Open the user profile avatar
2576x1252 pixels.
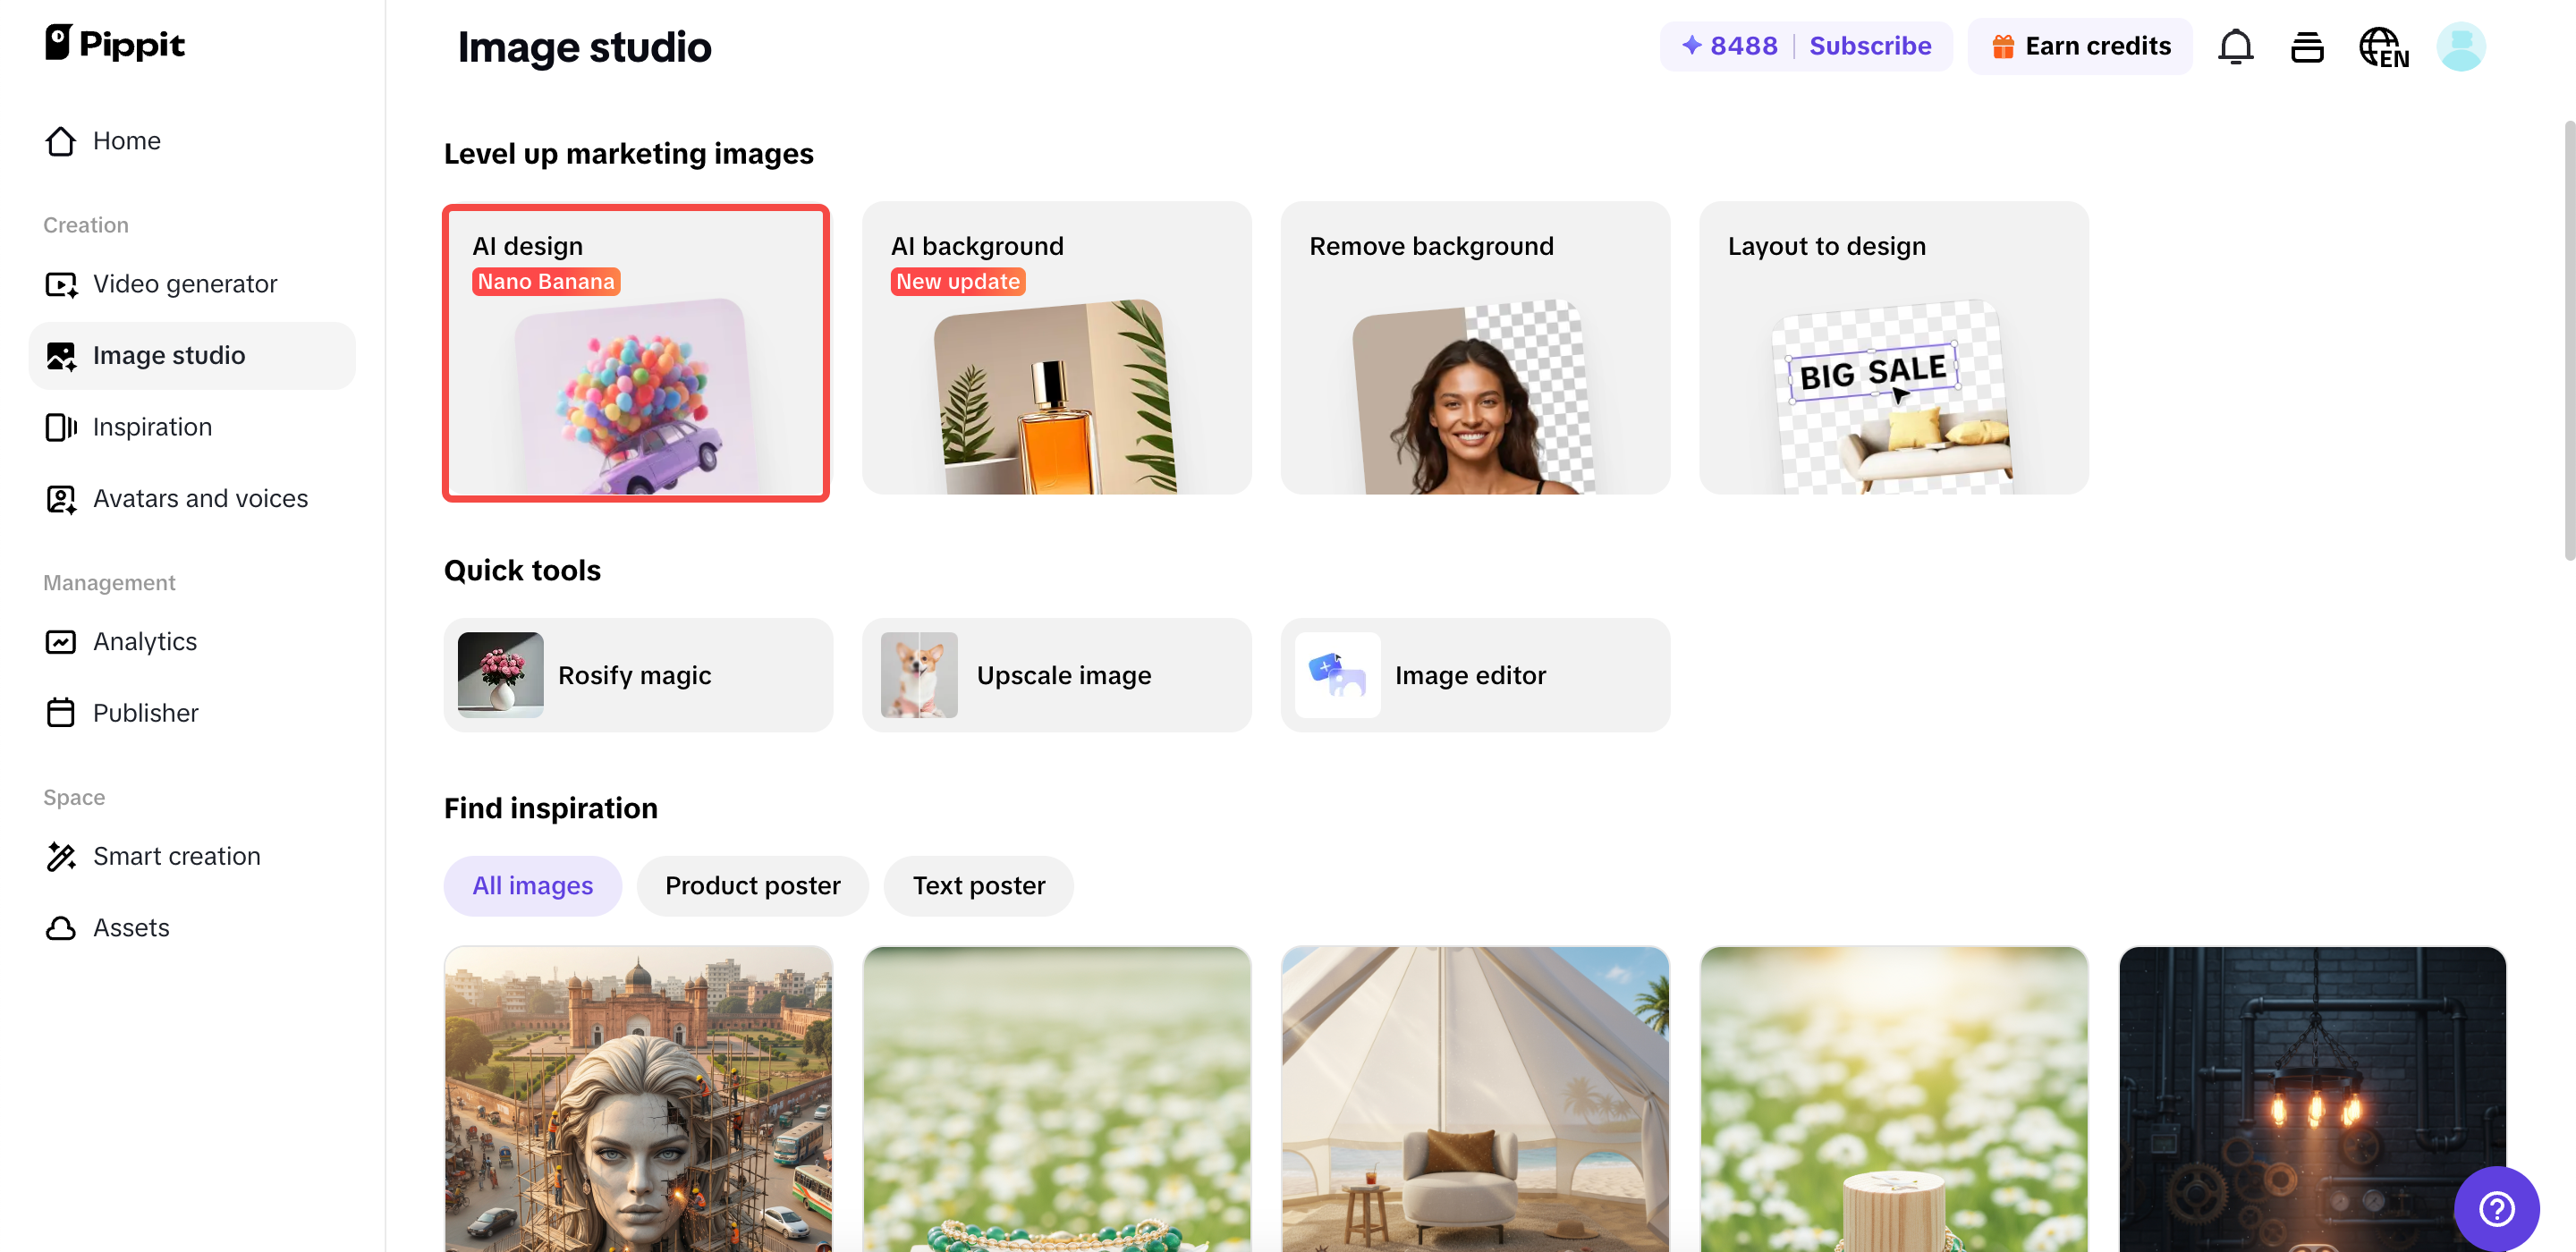(2460, 47)
